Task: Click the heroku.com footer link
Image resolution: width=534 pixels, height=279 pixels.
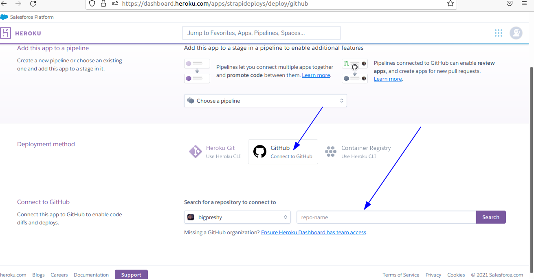Action: point(13,275)
